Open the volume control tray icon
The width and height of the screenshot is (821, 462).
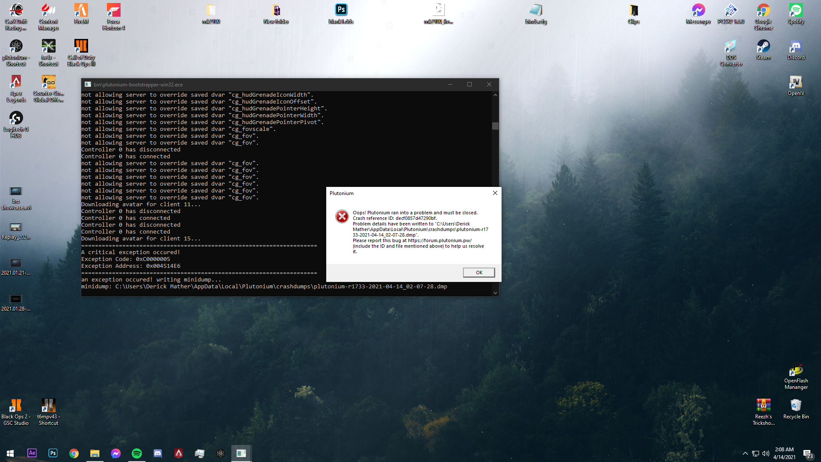click(x=765, y=453)
